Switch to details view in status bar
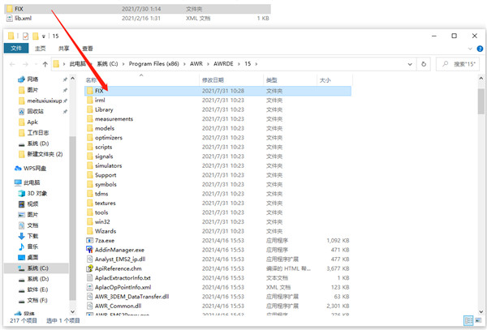 [x=470, y=320]
